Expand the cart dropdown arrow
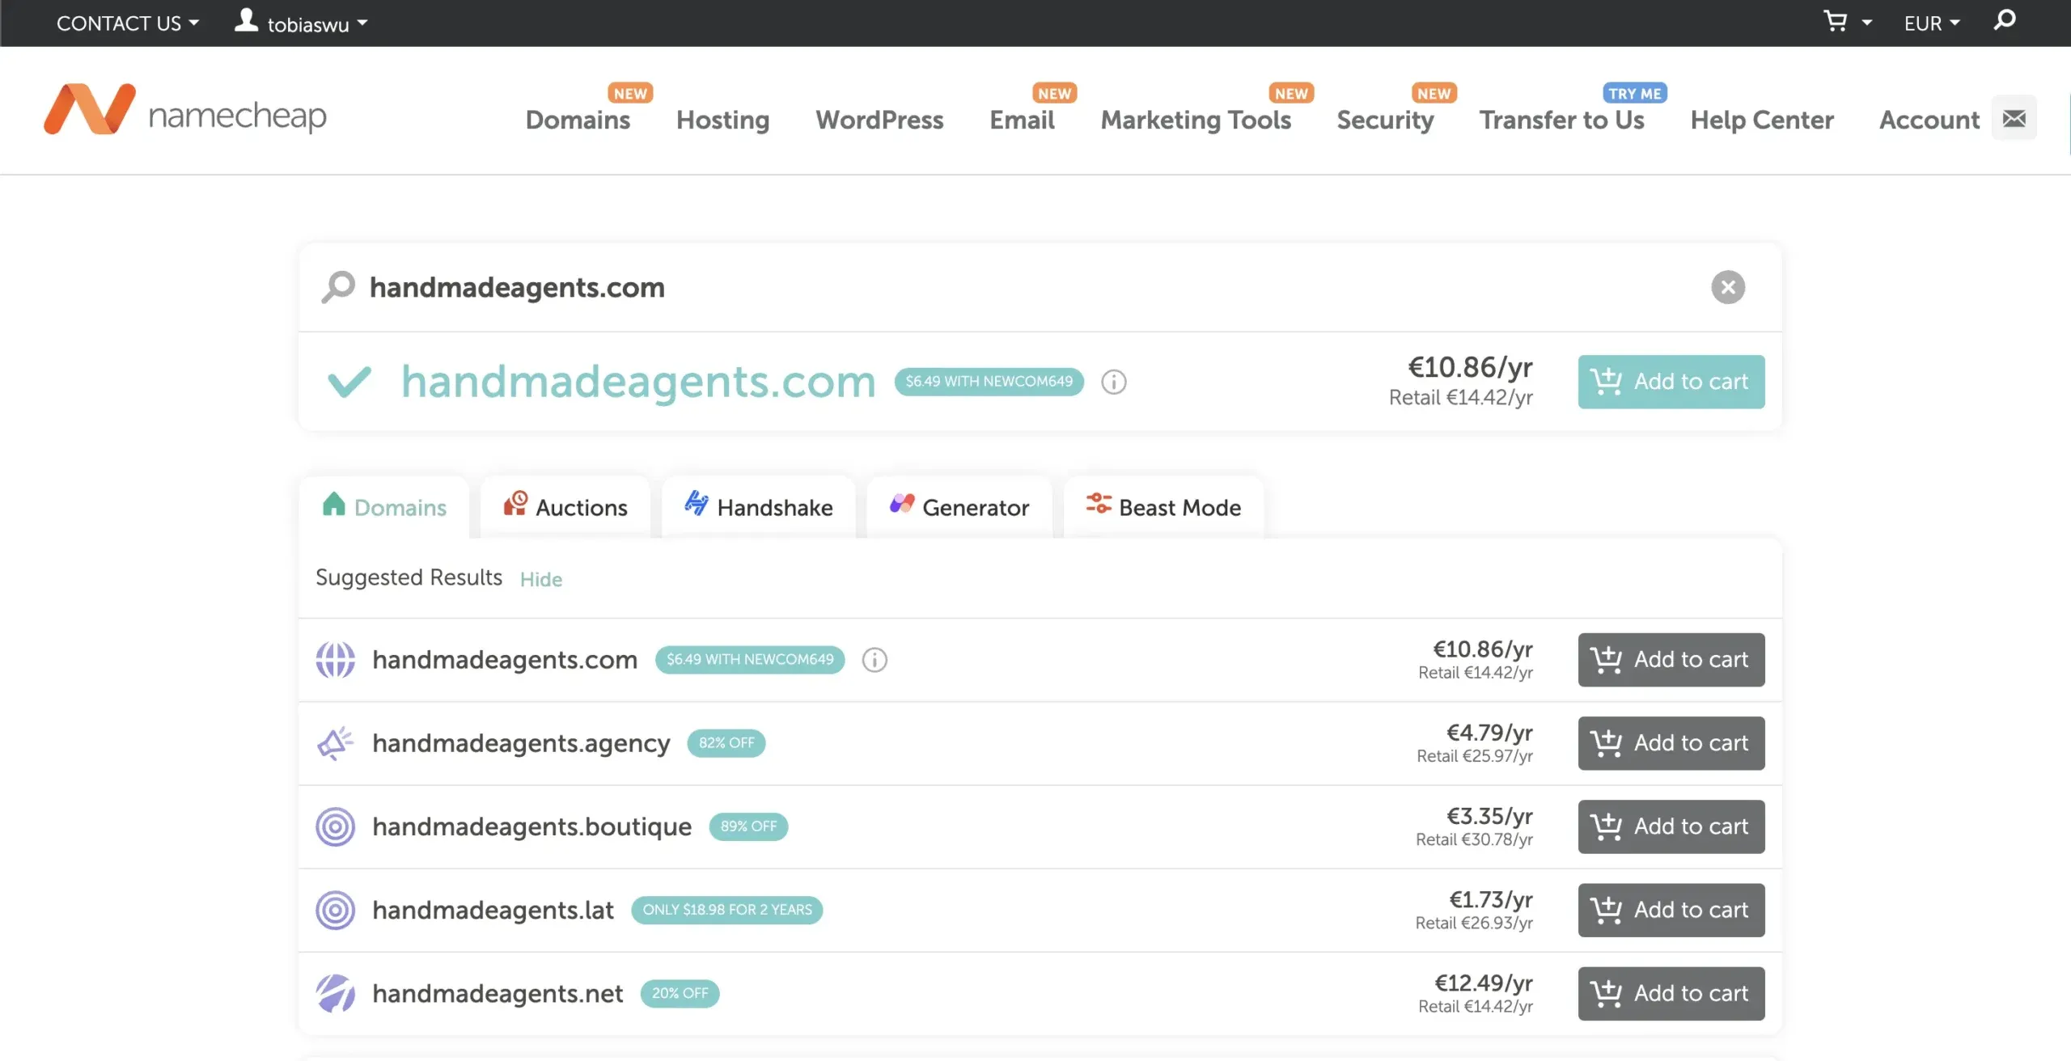The height and width of the screenshot is (1061, 2071). 1867,23
